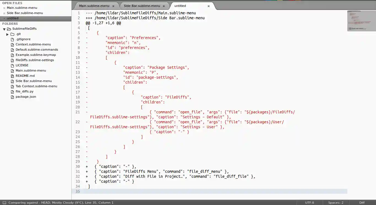Click Main.sublime-menu file icon in Folders tree
376x205 pixels.
click(x=12, y=71)
